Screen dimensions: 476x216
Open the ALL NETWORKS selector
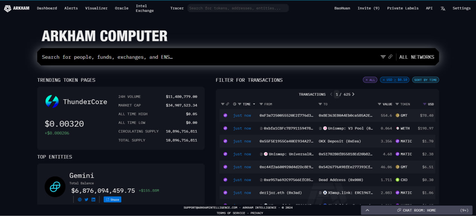416,57
